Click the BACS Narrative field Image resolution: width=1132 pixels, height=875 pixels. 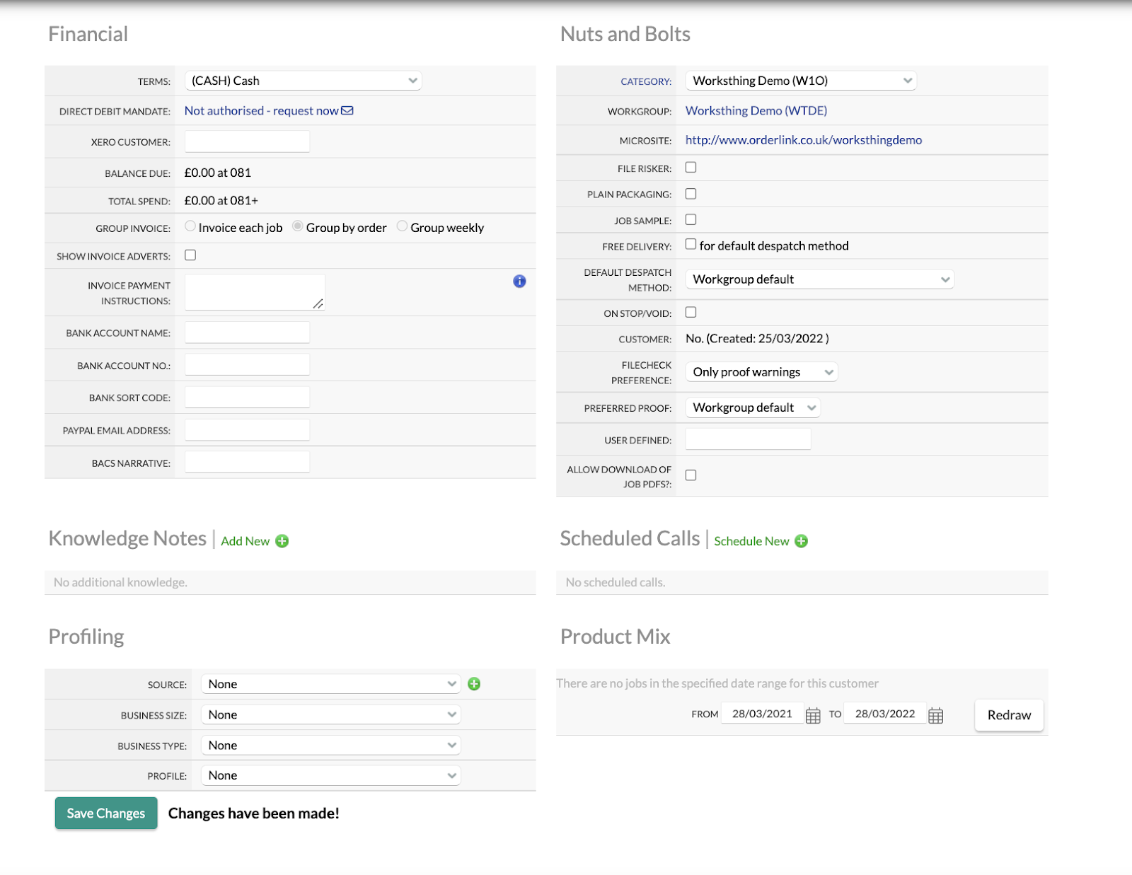coord(247,463)
